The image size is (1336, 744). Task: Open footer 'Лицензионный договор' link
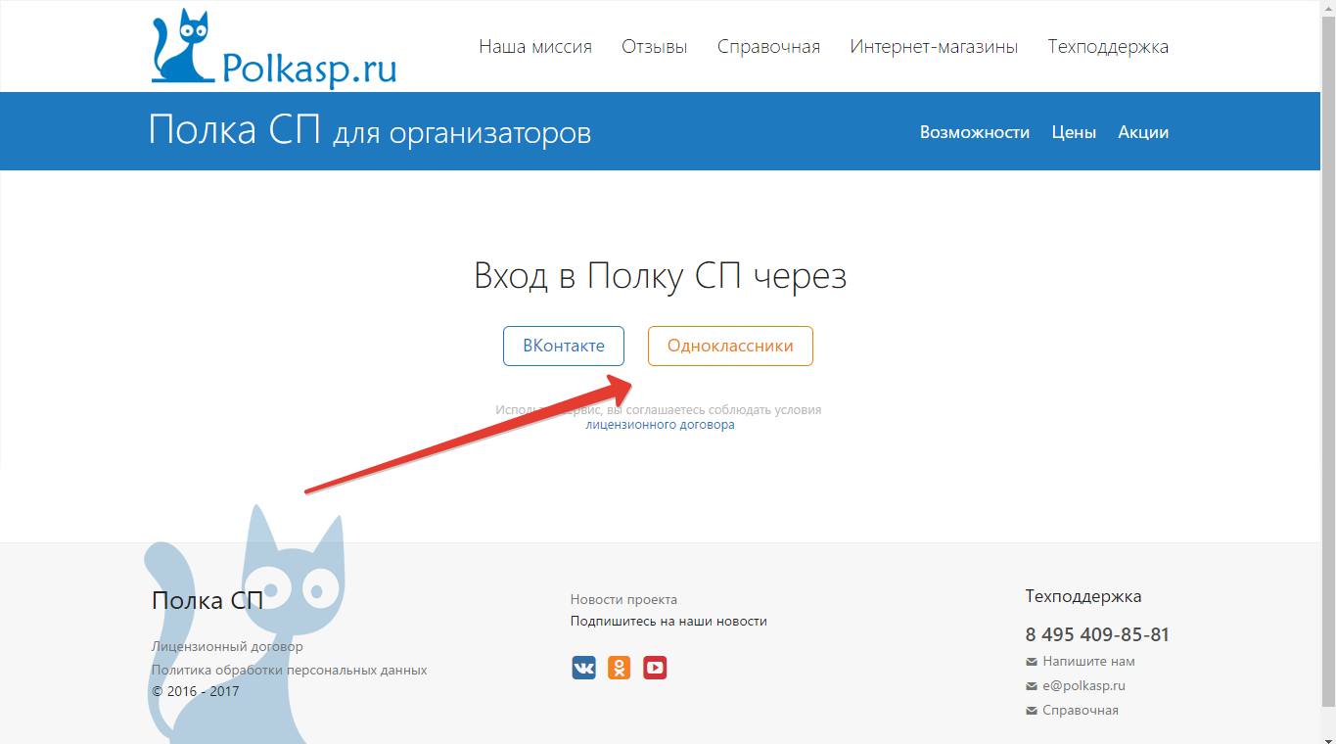click(227, 646)
